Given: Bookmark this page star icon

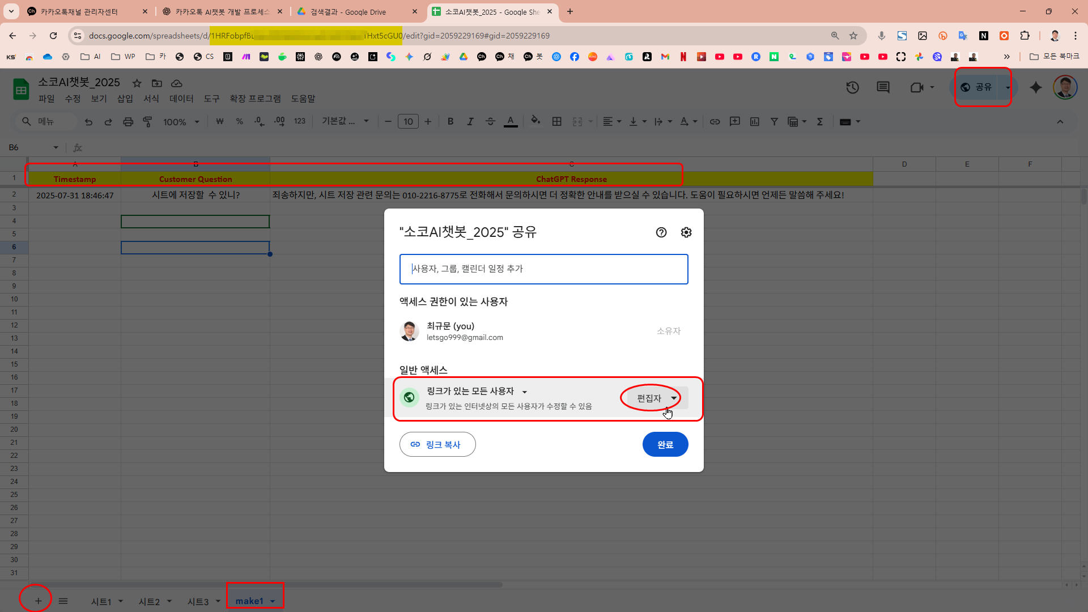Looking at the screenshot, I should [853, 36].
